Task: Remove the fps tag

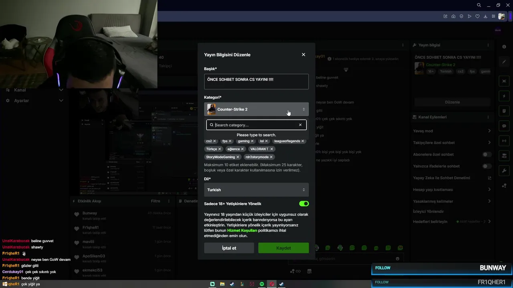Action: pos(230,141)
